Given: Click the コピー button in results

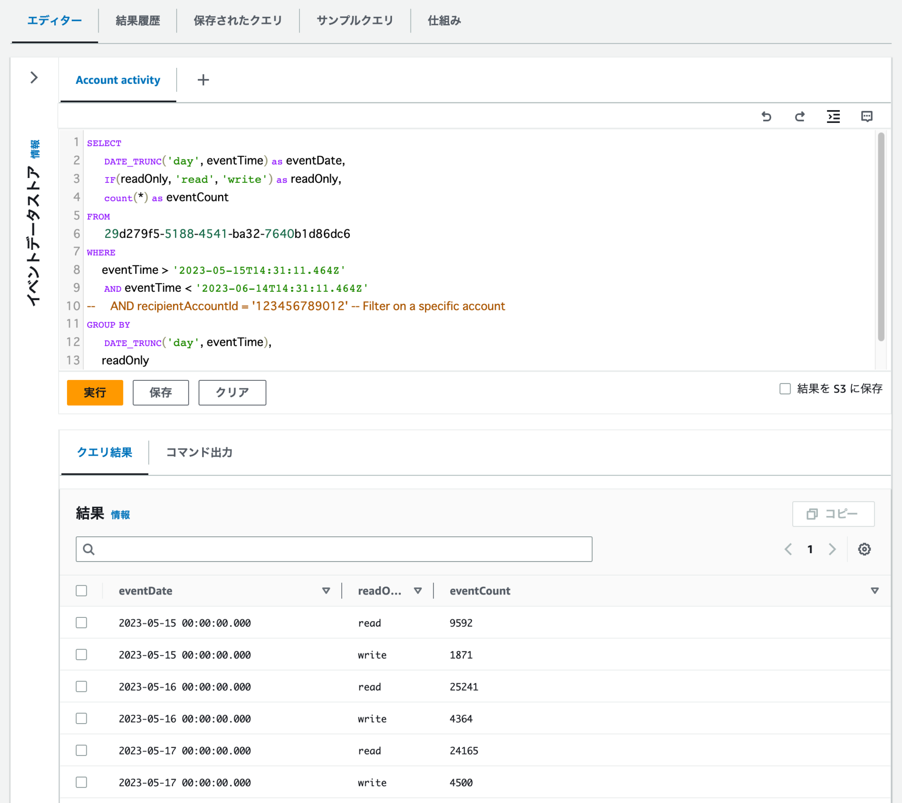Looking at the screenshot, I should pyautogui.click(x=833, y=514).
